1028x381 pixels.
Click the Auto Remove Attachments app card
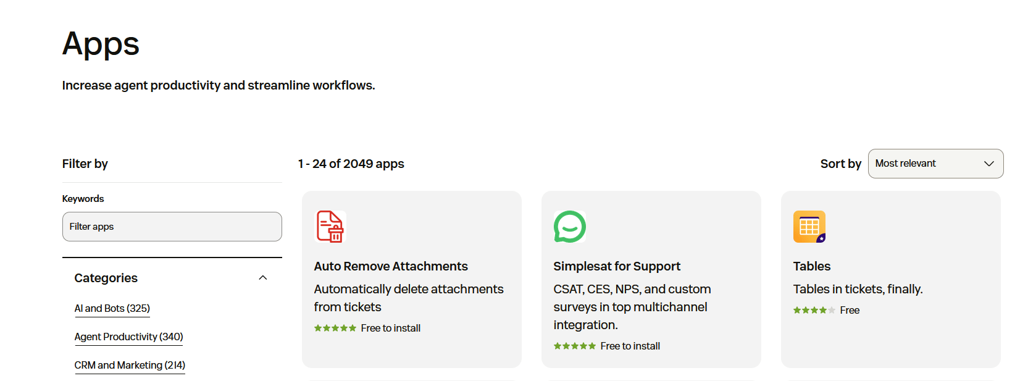pyautogui.click(x=411, y=279)
